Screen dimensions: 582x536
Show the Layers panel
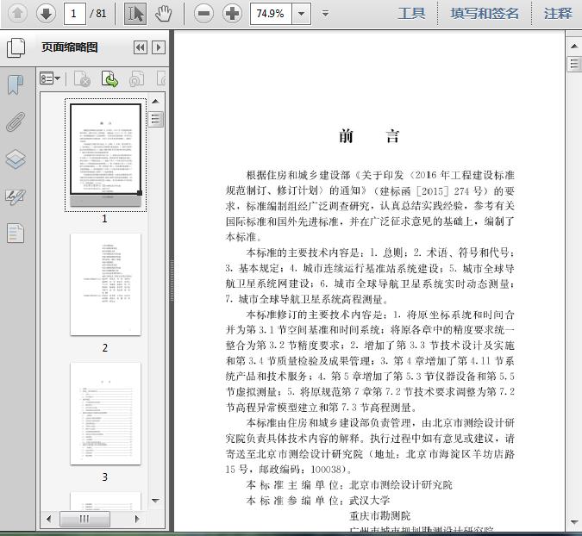[16, 159]
